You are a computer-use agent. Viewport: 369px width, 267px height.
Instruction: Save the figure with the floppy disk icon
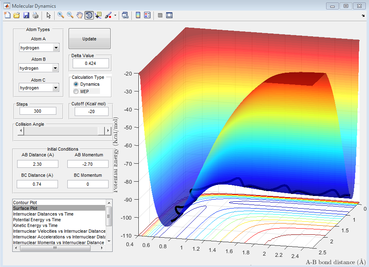[26, 16]
